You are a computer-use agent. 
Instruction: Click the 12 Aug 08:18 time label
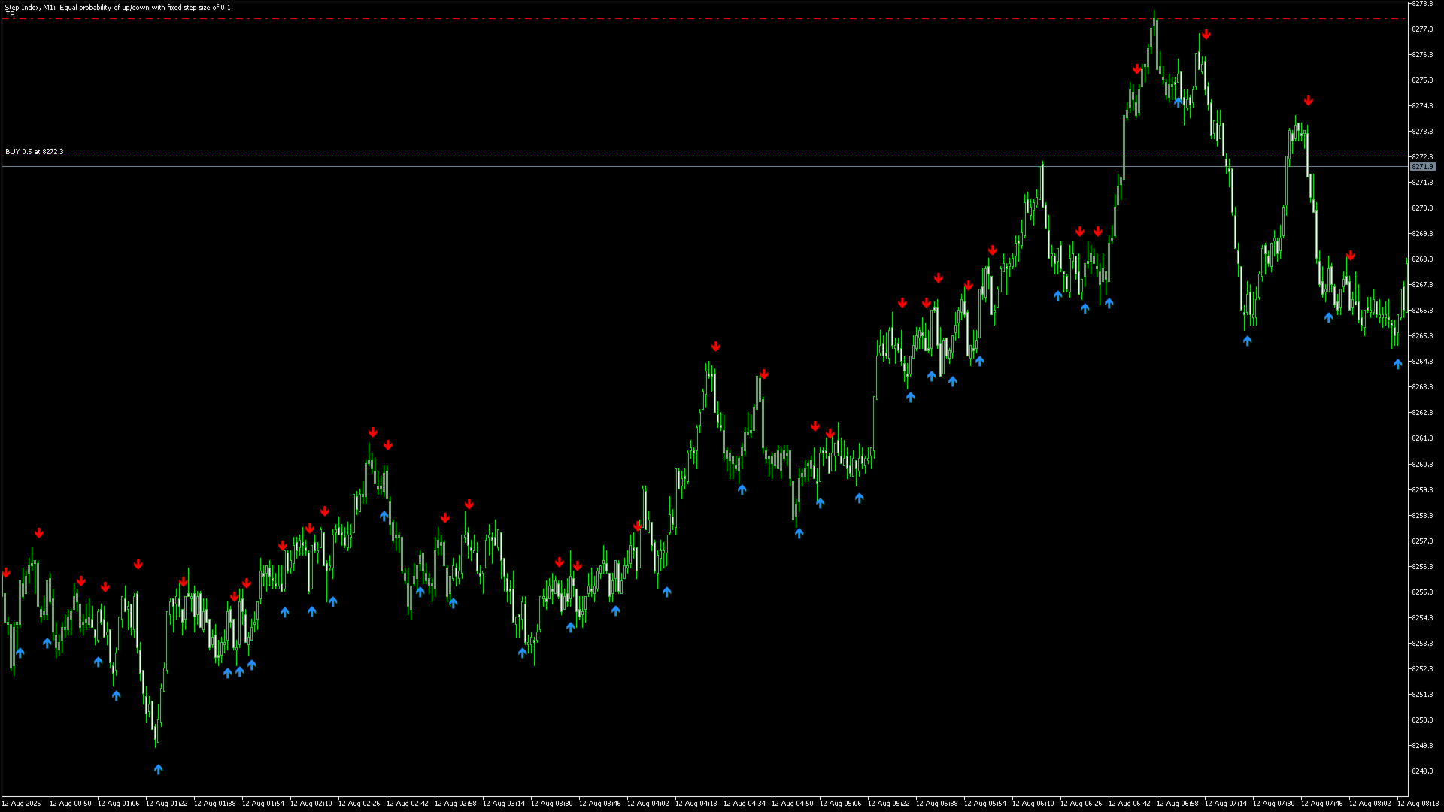[1418, 804]
